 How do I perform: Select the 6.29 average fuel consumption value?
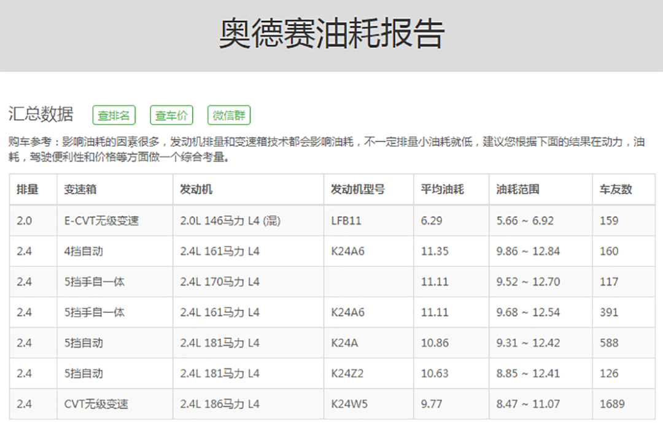(x=432, y=220)
